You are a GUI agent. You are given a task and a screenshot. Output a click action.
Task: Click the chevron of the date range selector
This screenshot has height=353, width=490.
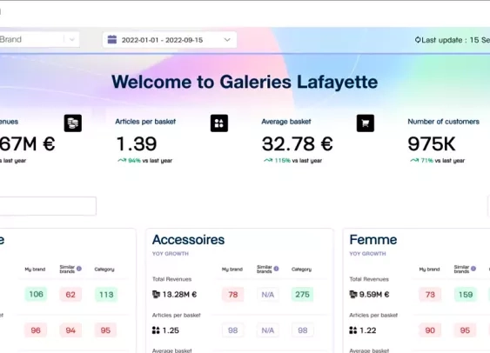click(227, 40)
